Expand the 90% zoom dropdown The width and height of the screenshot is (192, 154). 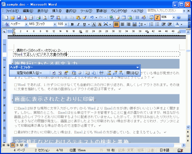(x=174, y=17)
